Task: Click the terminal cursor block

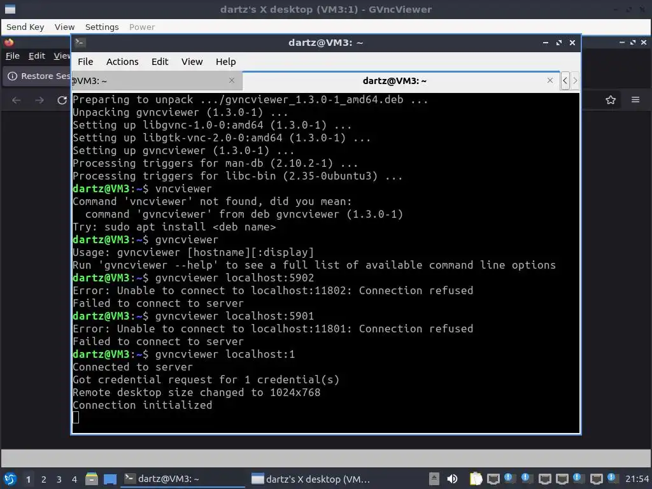Action: coord(76,418)
